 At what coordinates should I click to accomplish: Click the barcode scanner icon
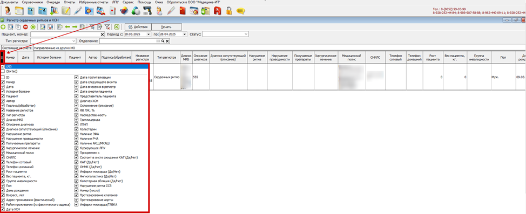point(147,11)
